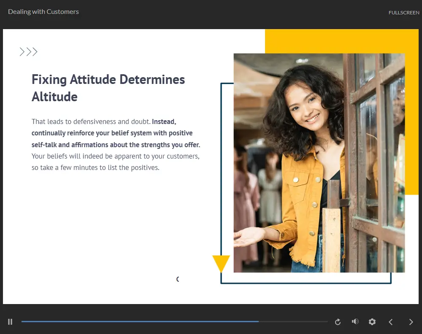Click the photo of the smiling woman
Image resolution: width=422 pixels, height=334 pixels.
pyautogui.click(x=319, y=162)
